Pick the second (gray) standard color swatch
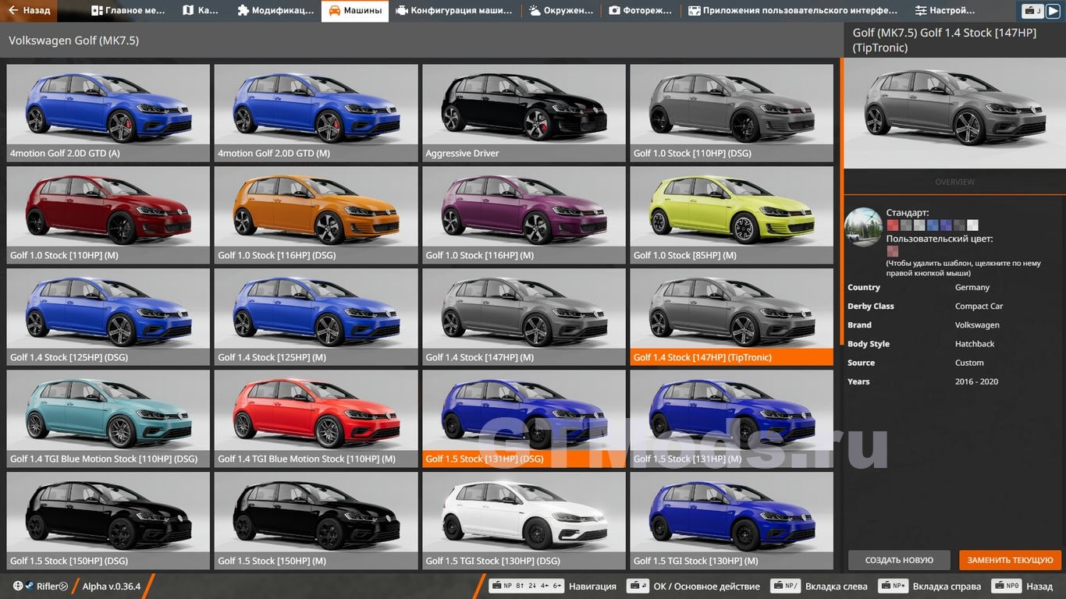 coord(905,225)
